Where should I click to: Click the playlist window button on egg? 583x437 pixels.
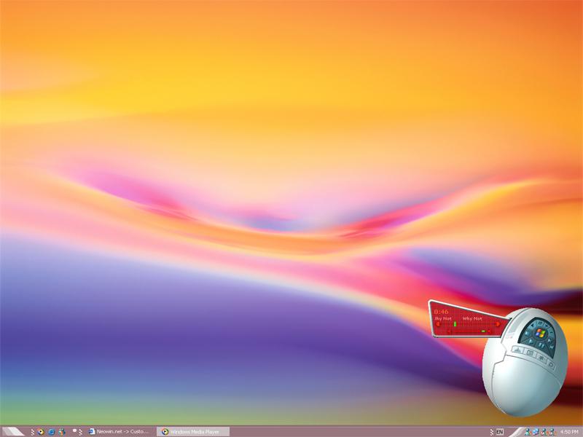(x=530, y=353)
